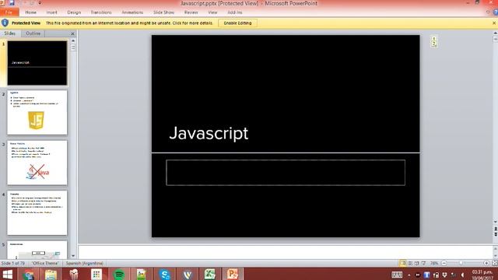Screen dimensions: 498x280
Task: Switch to the Design ribbon tab
Action: pos(74,12)
